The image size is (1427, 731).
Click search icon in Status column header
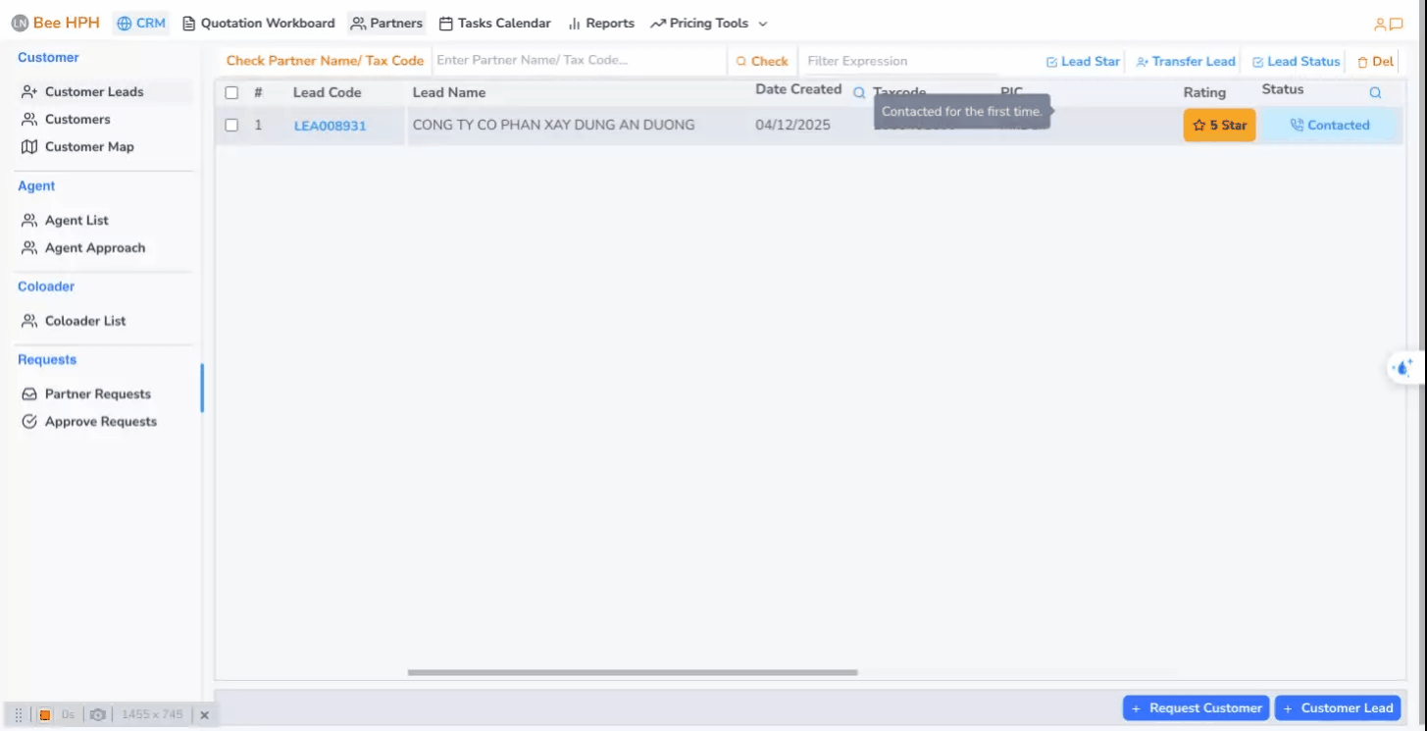pos(1375,92)
